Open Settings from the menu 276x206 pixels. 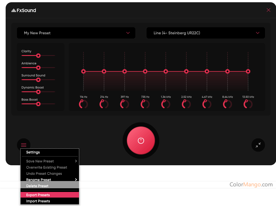[x=33, y=152]
